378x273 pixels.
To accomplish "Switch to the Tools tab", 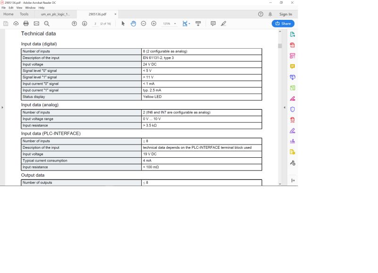I will point(24,14).
